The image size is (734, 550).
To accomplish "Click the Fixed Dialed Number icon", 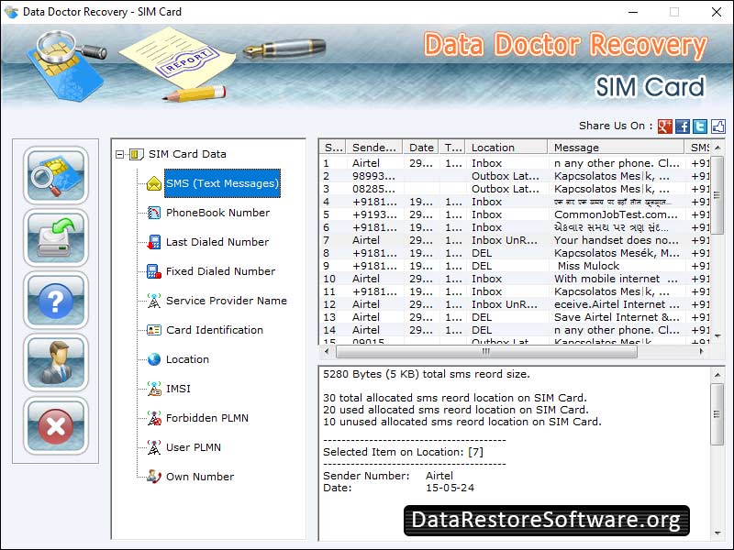I will coord(153,271).
